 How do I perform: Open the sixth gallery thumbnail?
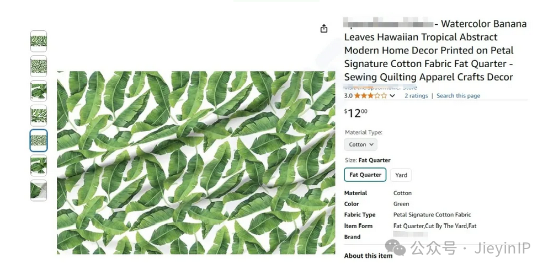tap(39, 165)
